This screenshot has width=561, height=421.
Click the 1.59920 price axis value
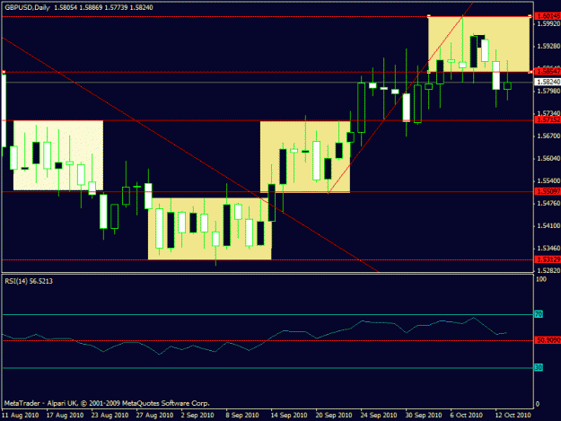pyautogui.click(x=548, y=23)
